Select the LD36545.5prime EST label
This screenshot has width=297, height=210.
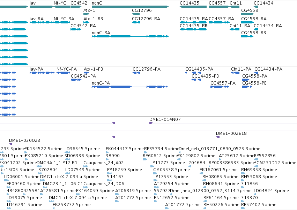tap(82, 149)
